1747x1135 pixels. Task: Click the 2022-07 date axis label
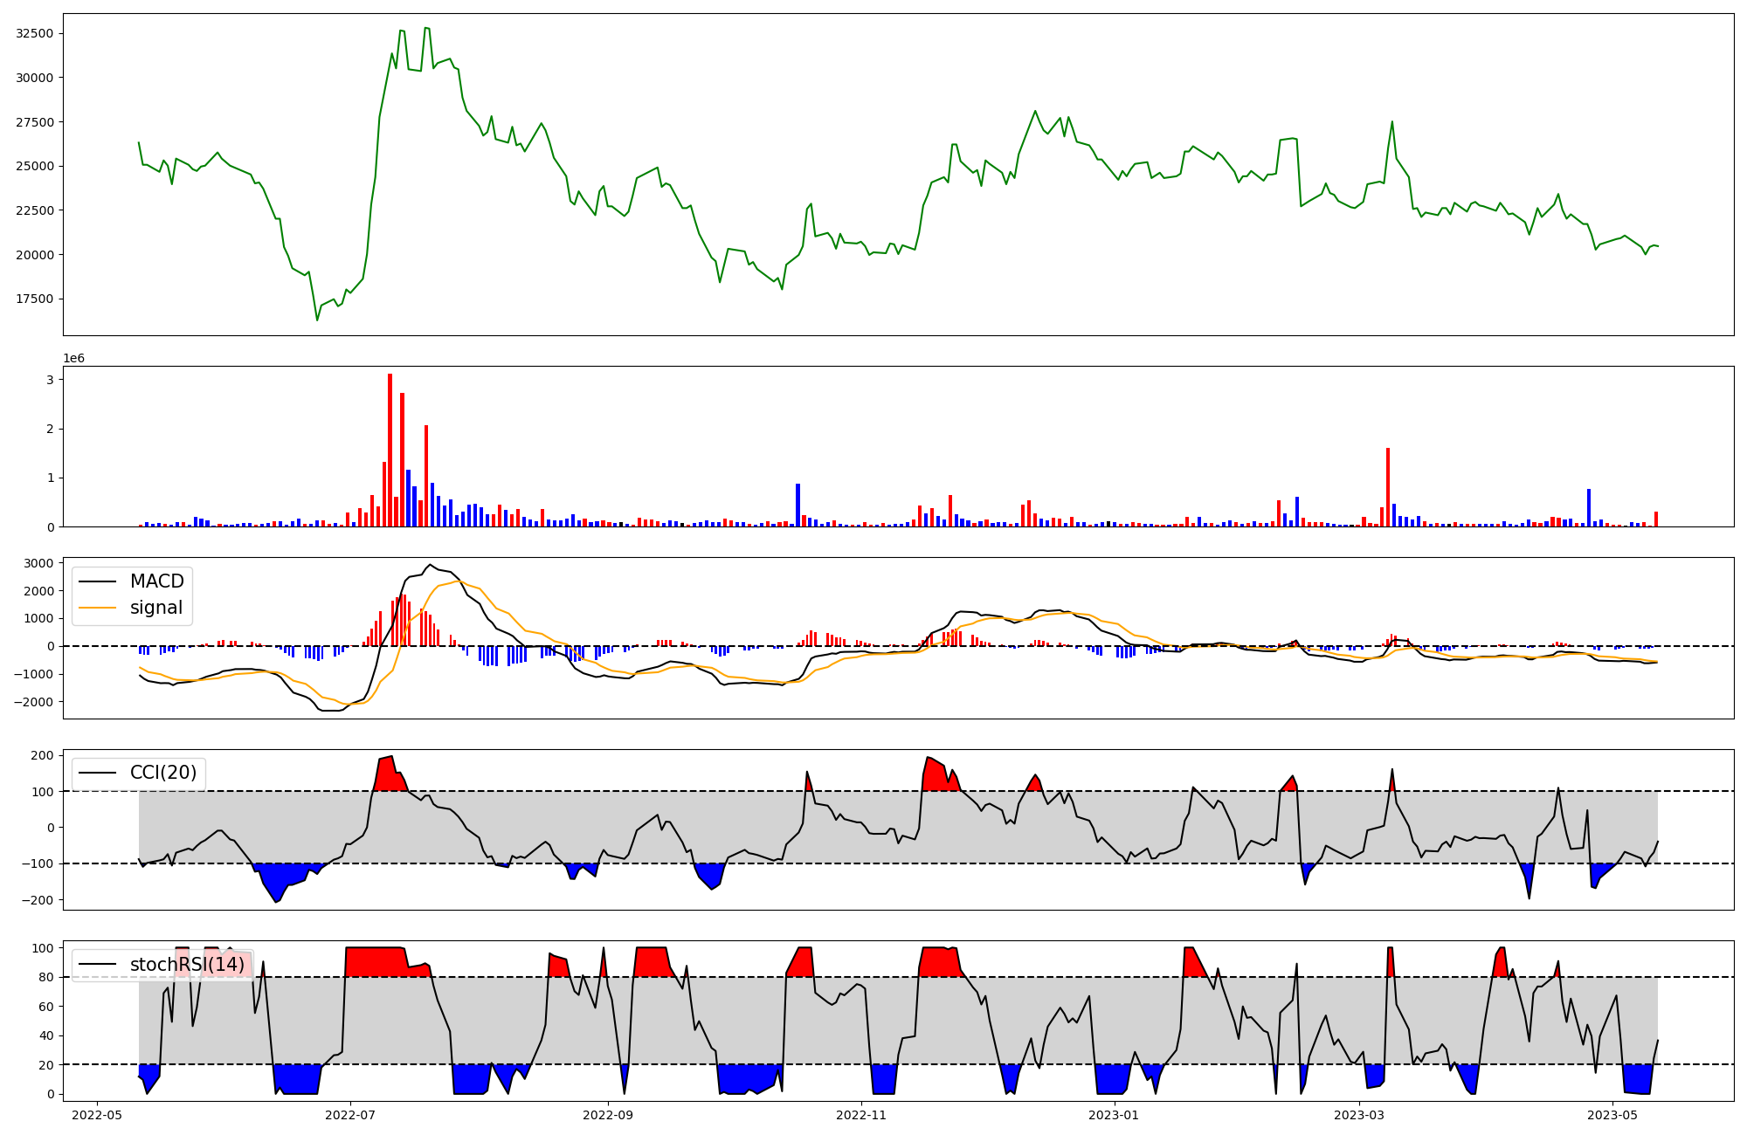(350, 1115)
